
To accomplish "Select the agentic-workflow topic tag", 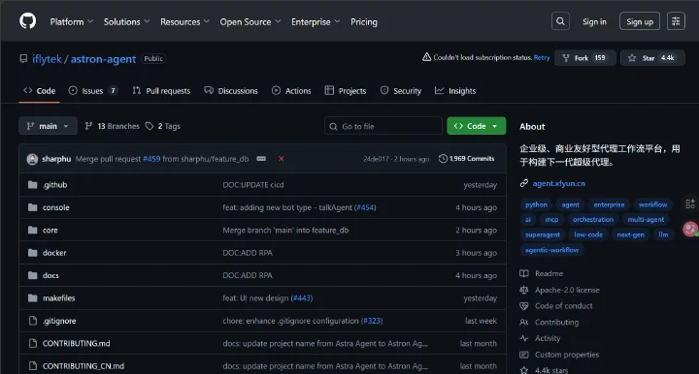I will pos(551,250).
